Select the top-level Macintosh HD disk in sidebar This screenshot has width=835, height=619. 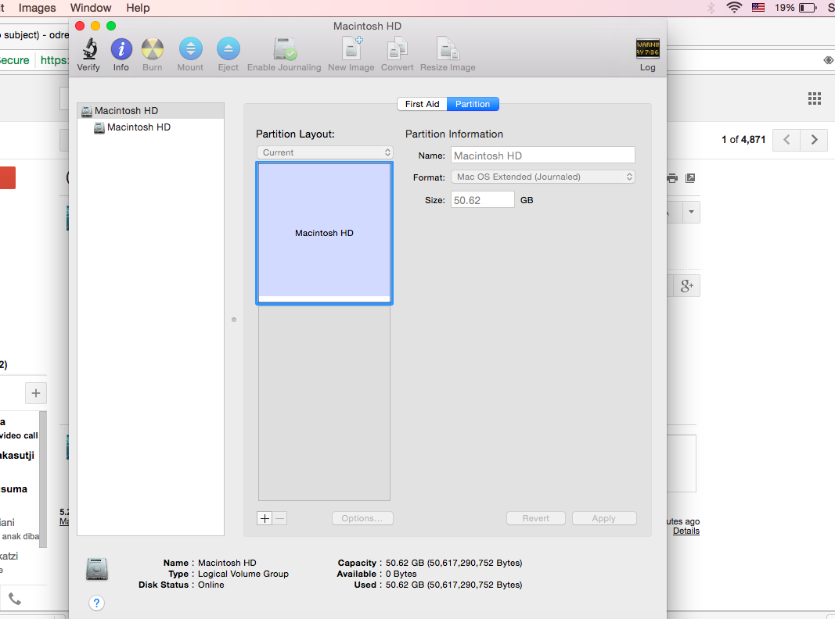(x=151, y=111)
